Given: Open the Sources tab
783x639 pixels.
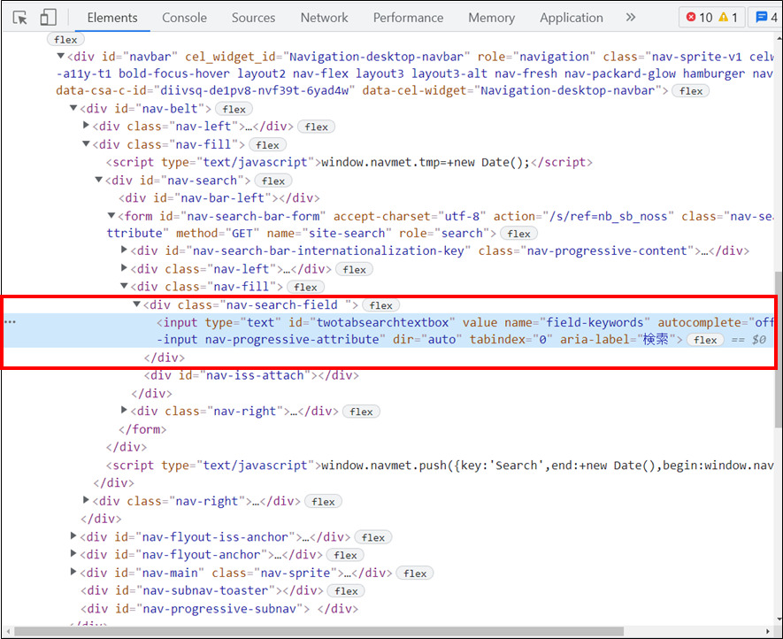Looking at the screenshot, I should coord(253,18).
